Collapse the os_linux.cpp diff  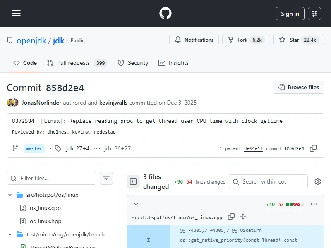point(136,204)
